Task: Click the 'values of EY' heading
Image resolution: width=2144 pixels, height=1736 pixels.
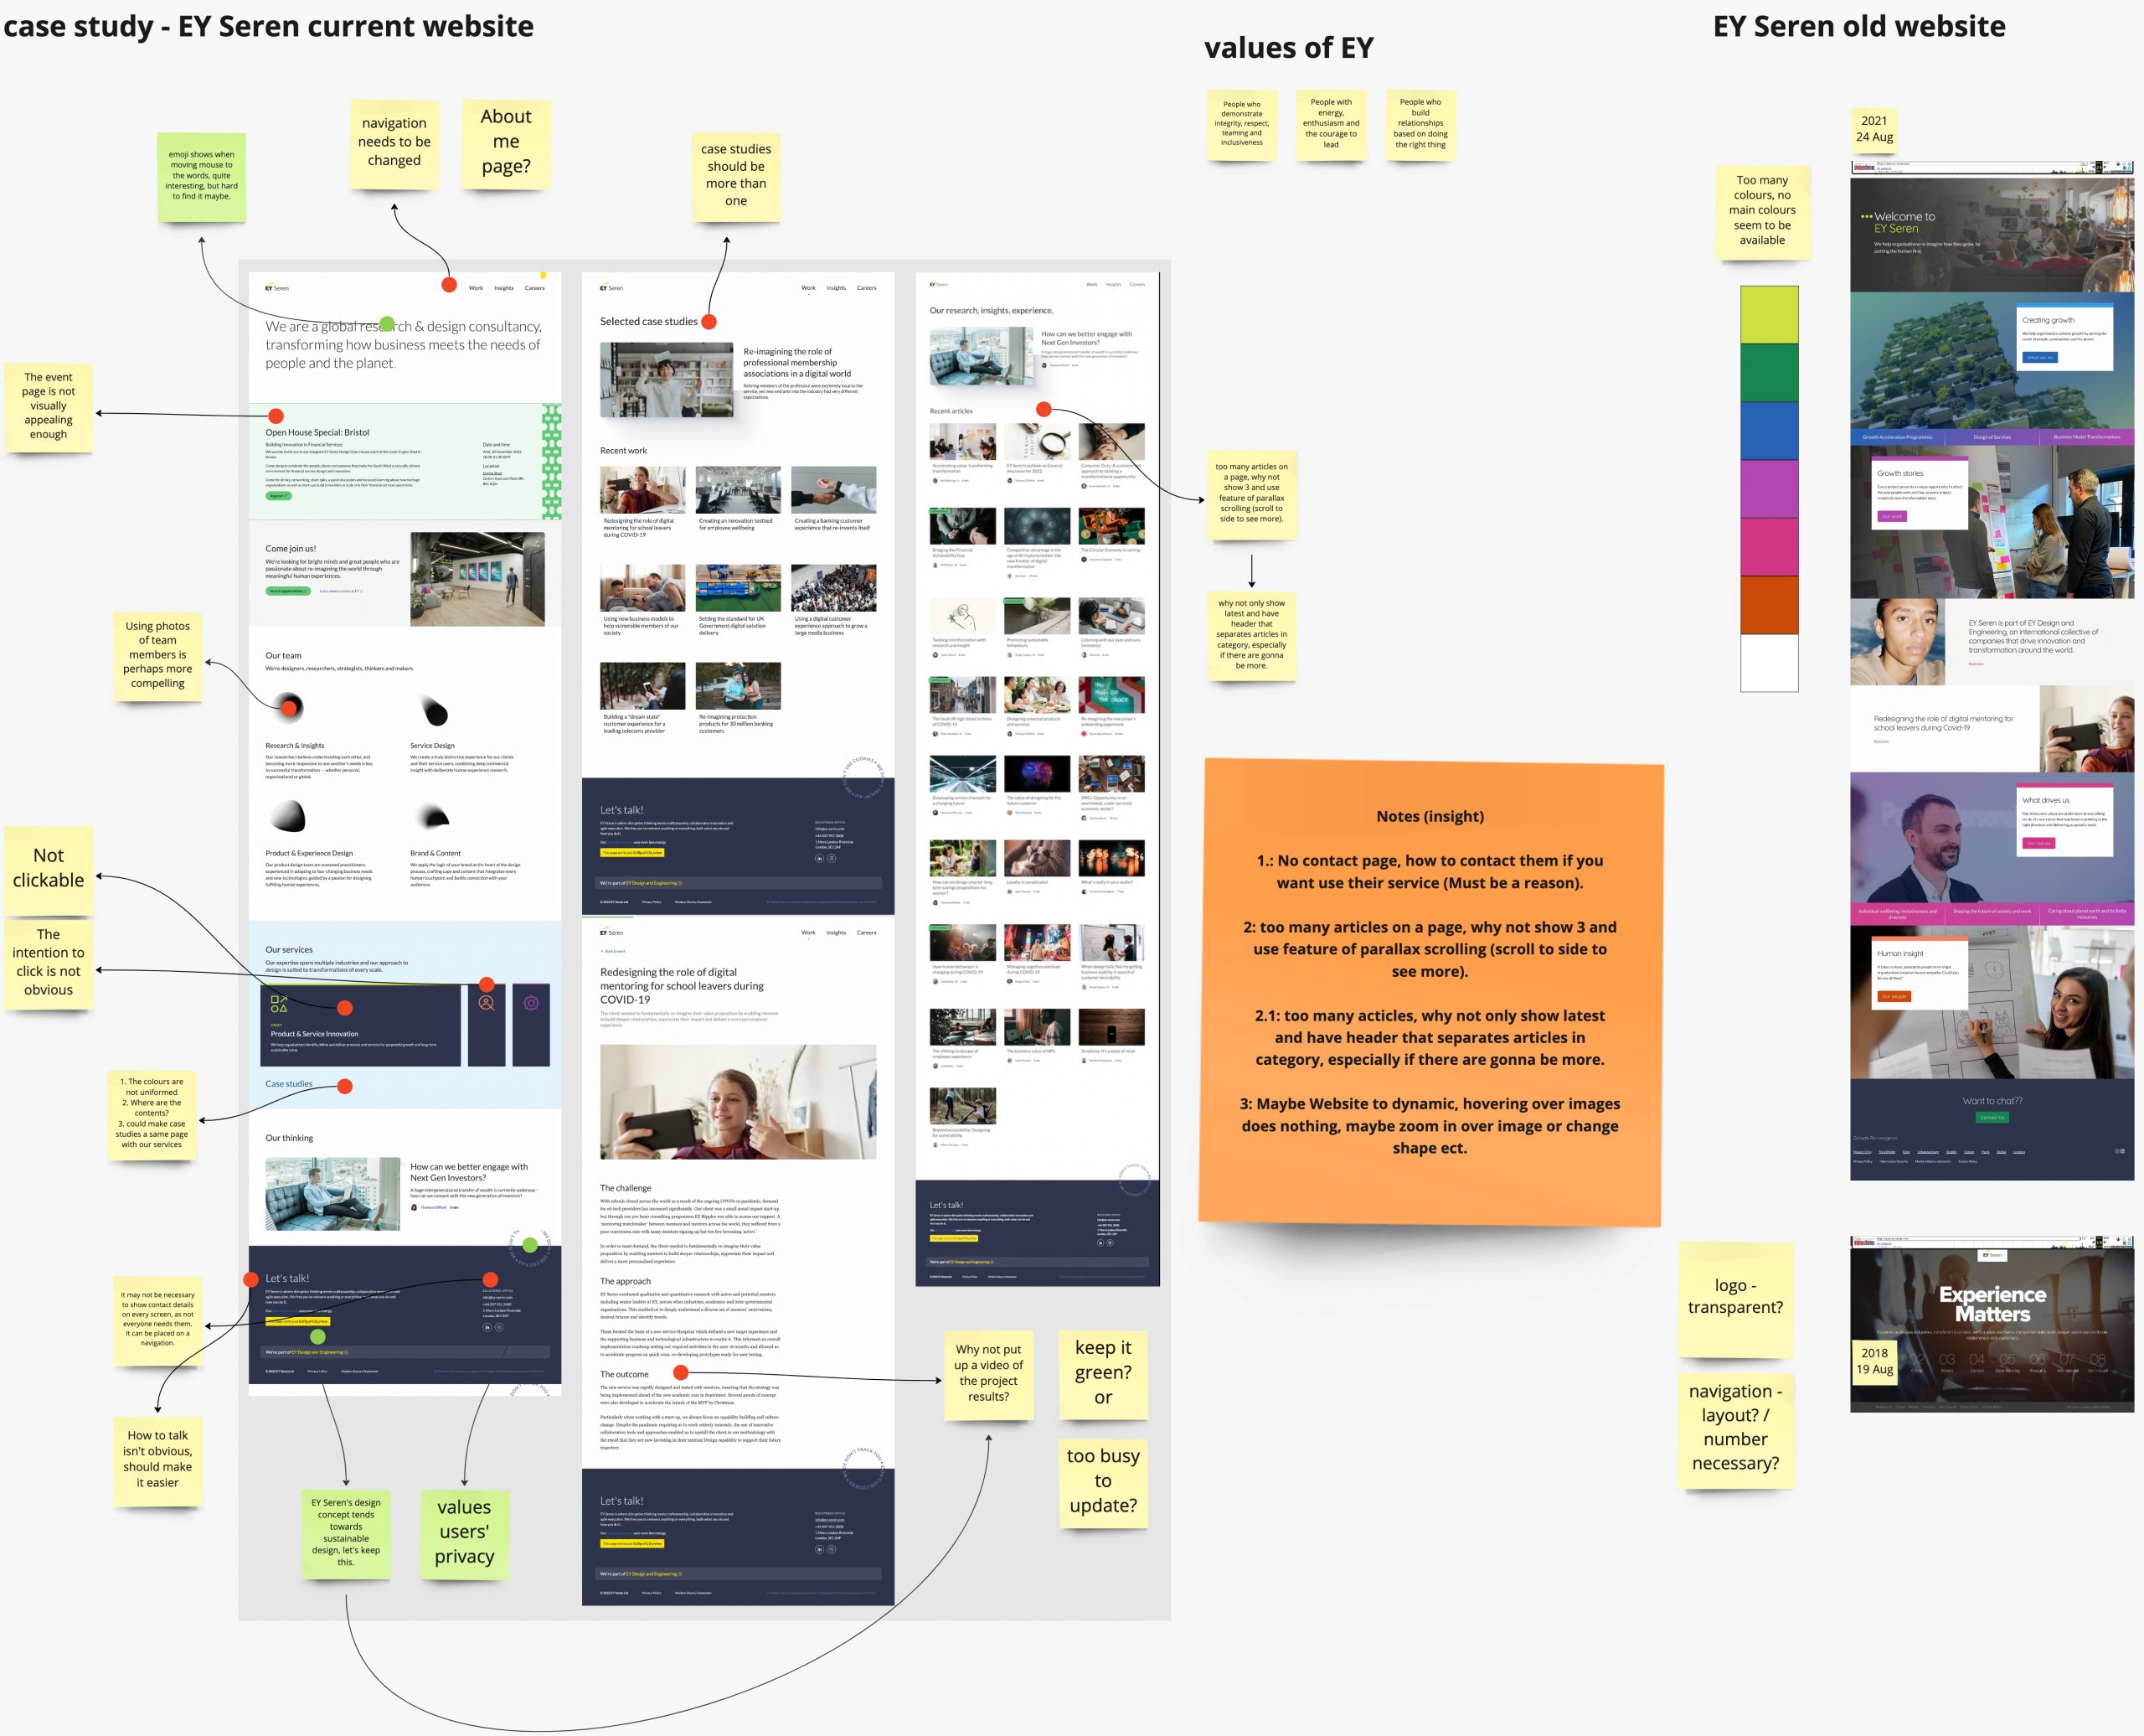Action: 1288,47
